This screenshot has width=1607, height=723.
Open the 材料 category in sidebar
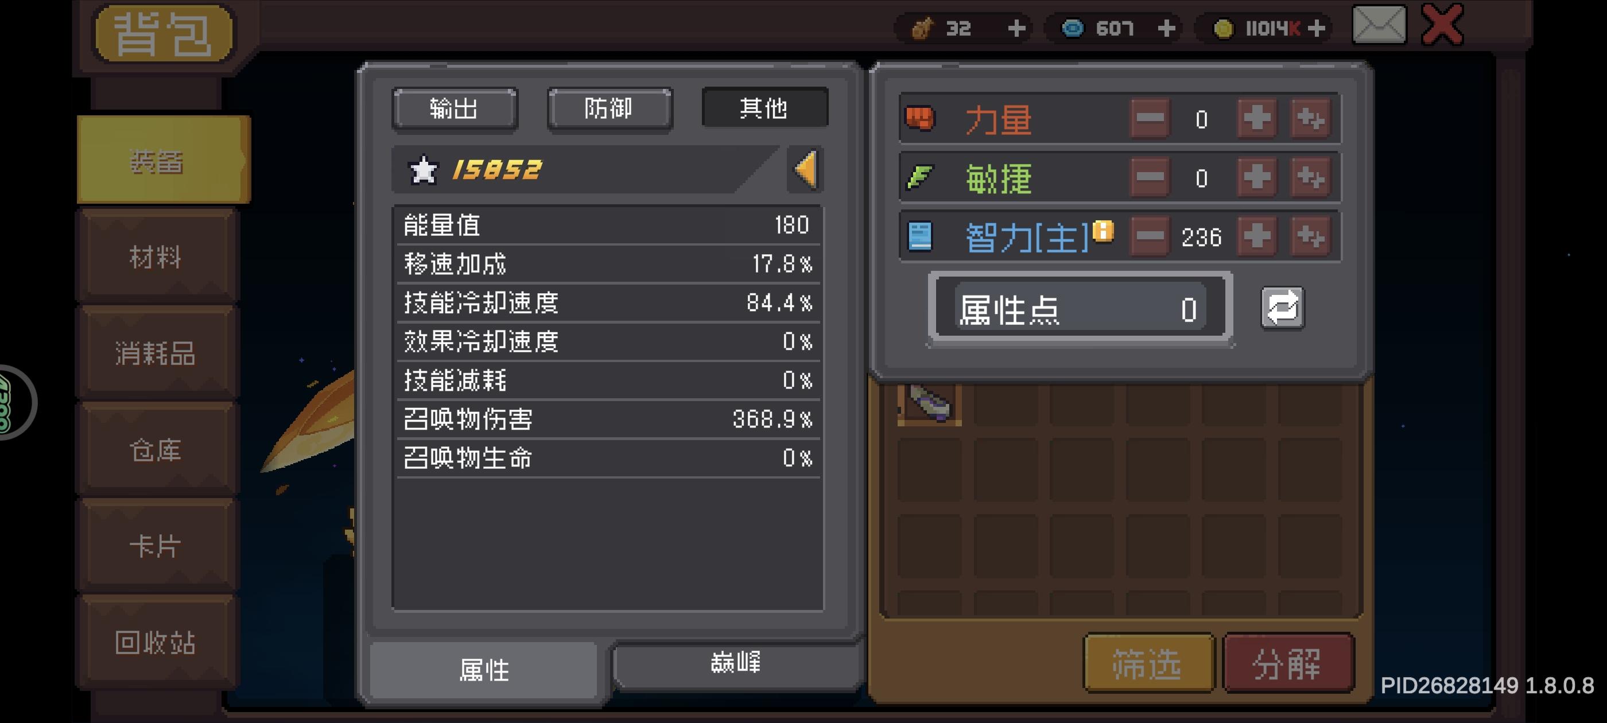pyautogui.click(x=156, y=257)
